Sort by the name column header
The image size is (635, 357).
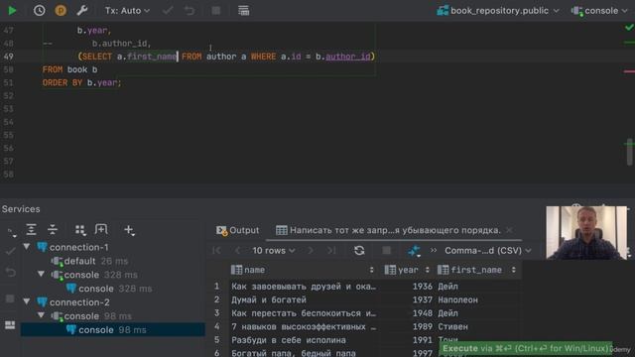(303, 270)
